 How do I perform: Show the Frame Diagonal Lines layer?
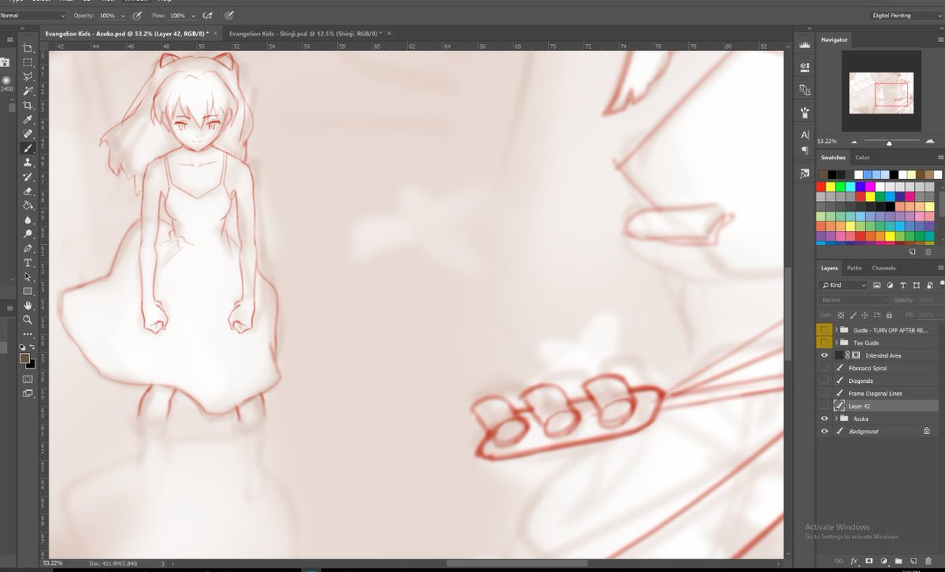tap(825, 393)
